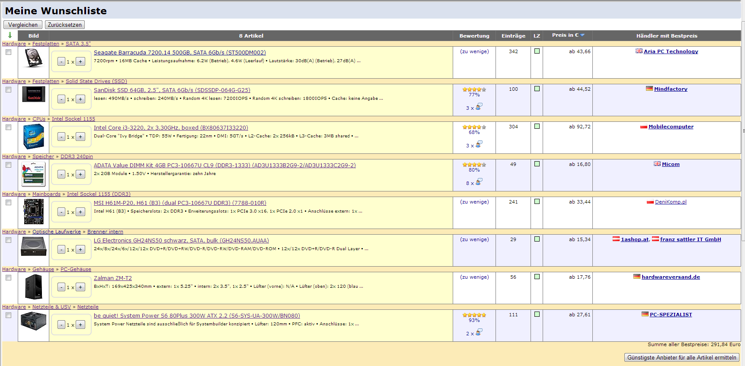Open the Brenner intern category breadcrumb

(105, 232)
